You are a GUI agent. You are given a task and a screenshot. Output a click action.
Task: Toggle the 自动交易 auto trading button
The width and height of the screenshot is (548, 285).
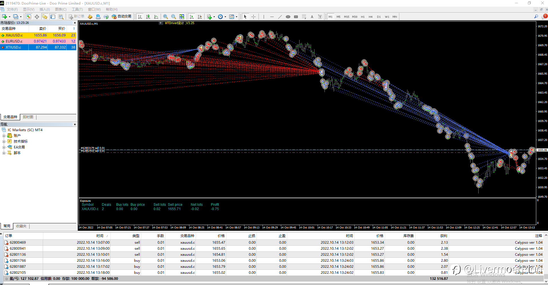(x=121, y=17)
